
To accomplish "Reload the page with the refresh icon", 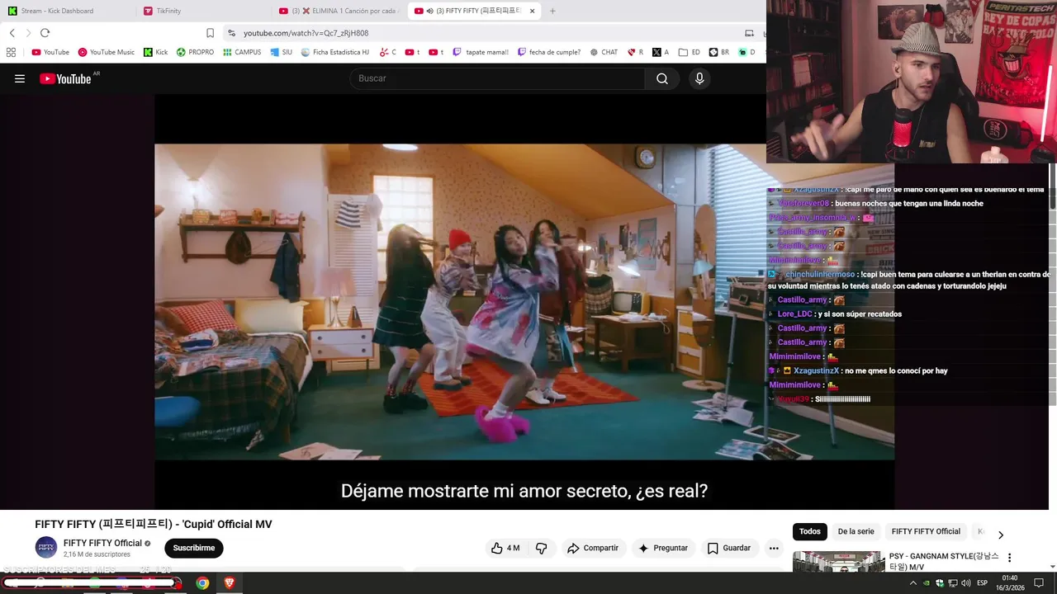I will coord(45,33).
